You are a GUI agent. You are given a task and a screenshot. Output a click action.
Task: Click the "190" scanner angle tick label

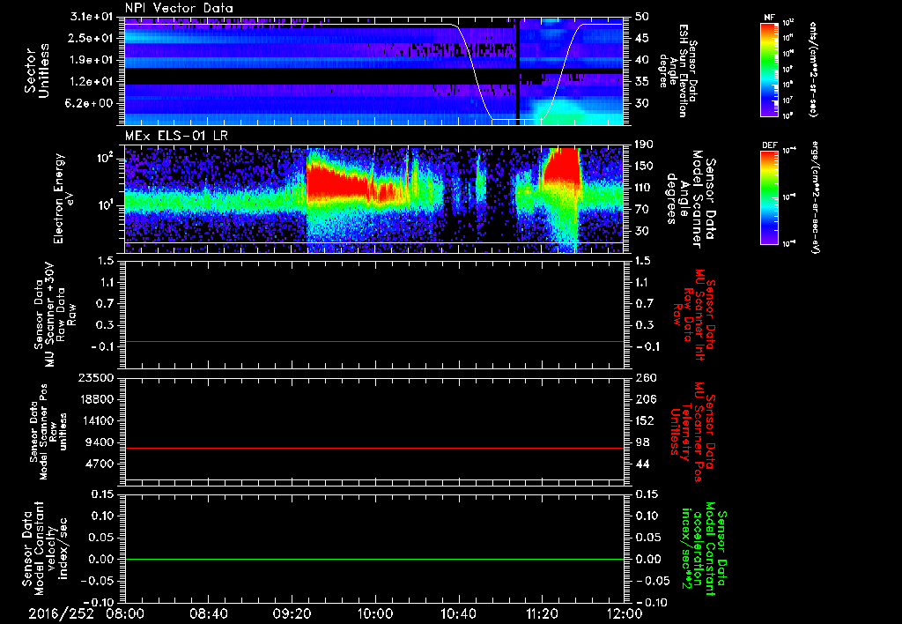[x=645, y=145]
